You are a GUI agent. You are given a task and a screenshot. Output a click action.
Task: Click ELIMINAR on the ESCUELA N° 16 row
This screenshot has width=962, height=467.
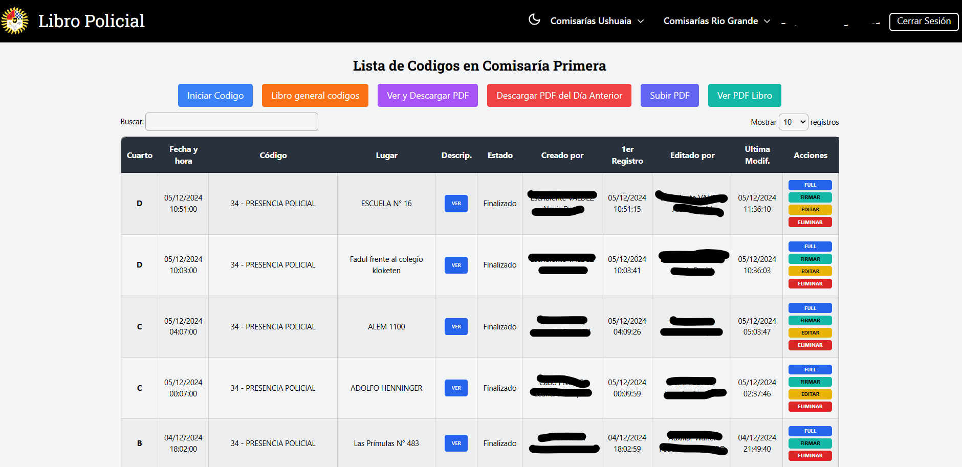810,223
